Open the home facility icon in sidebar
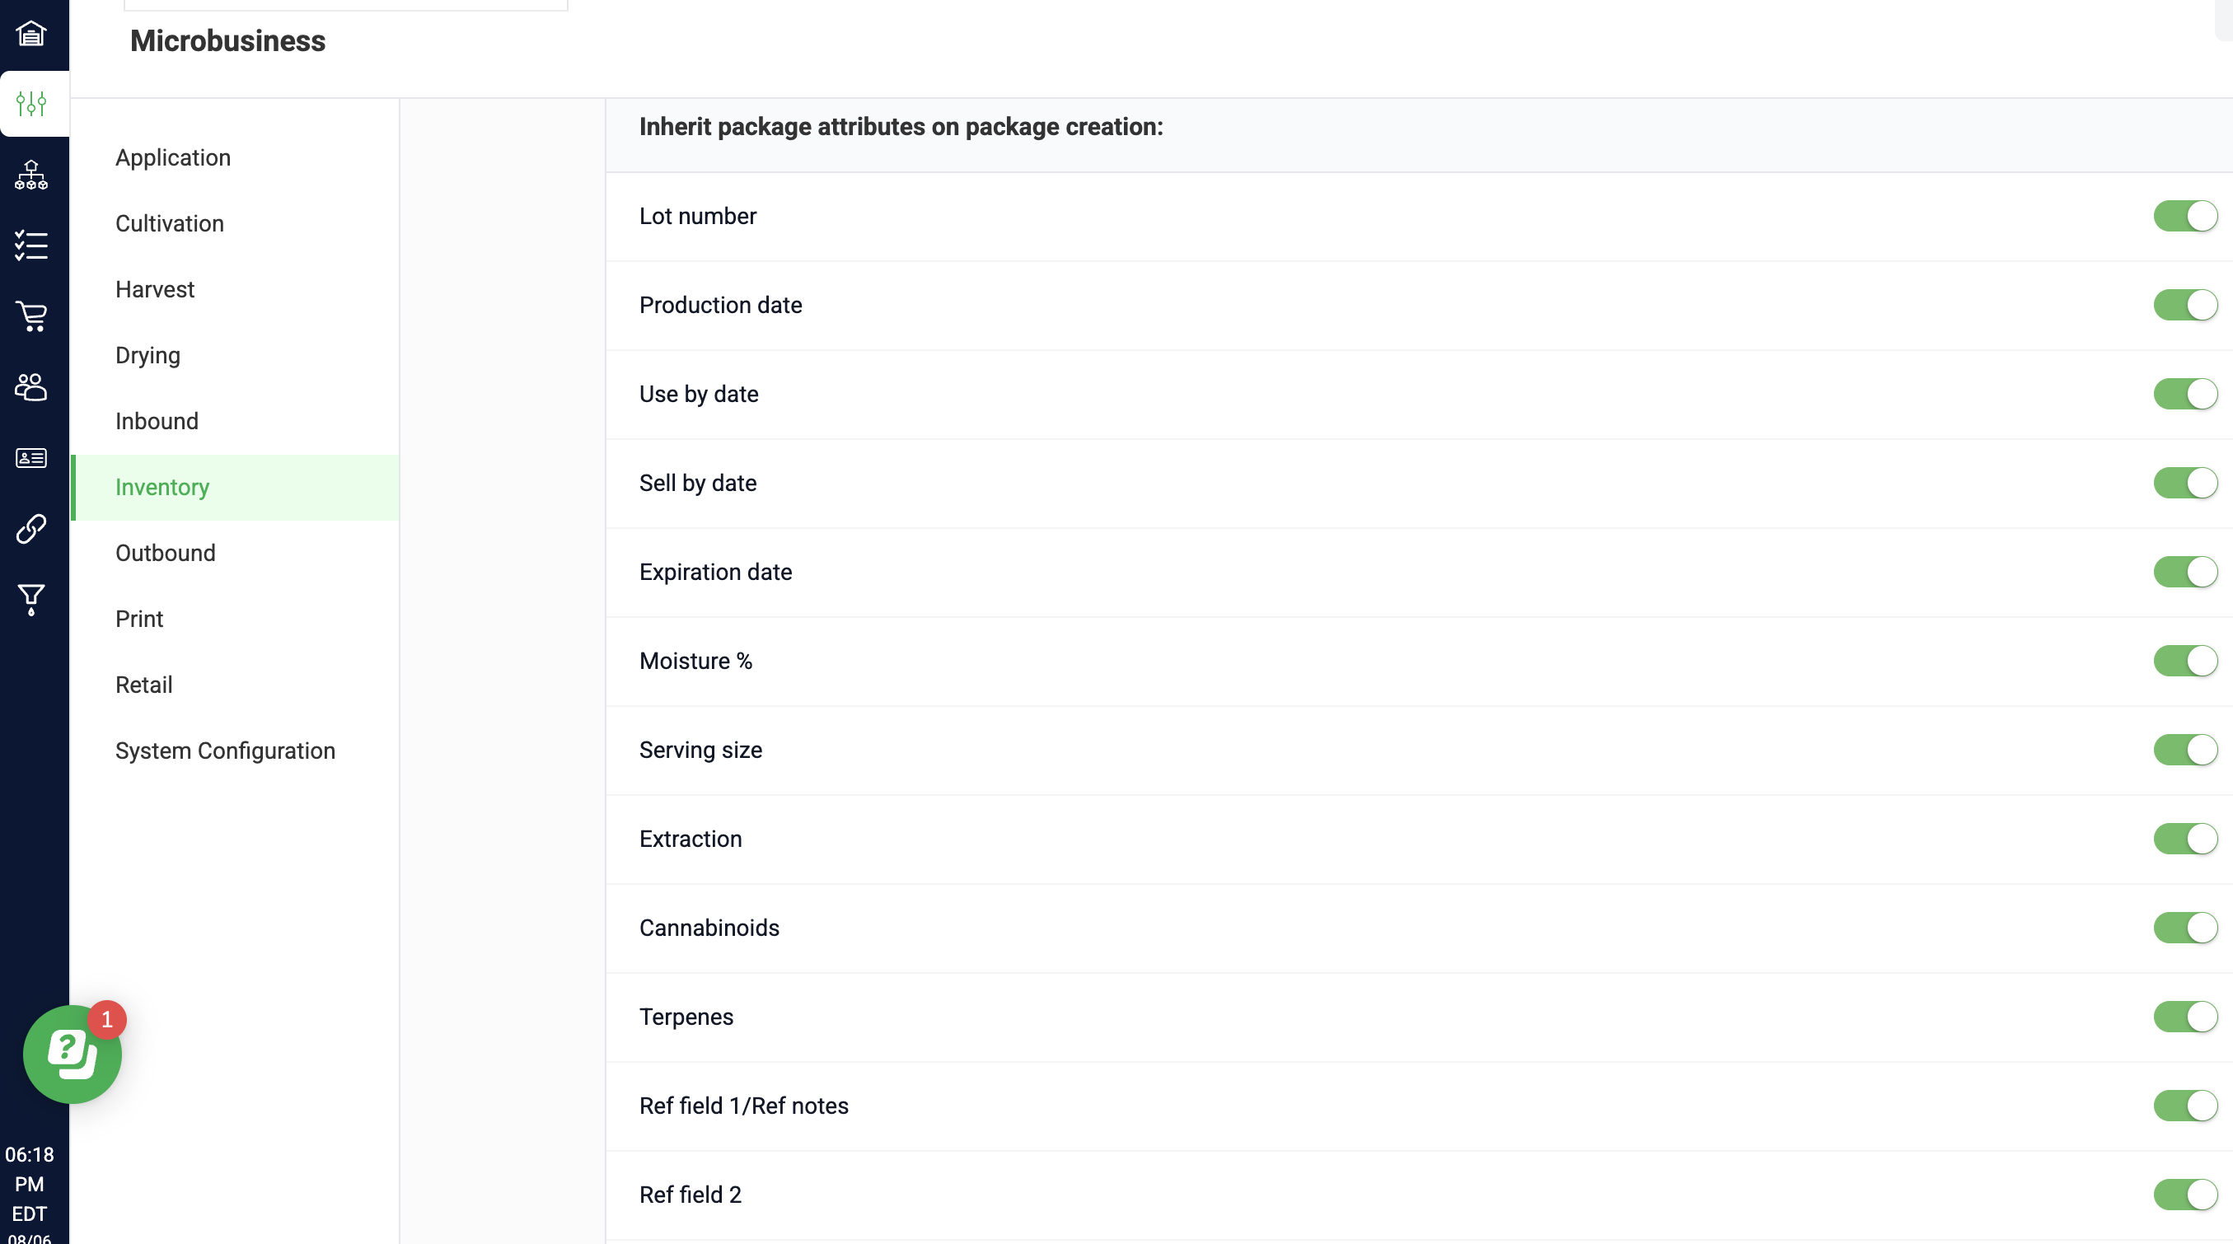 pos(31,33)
